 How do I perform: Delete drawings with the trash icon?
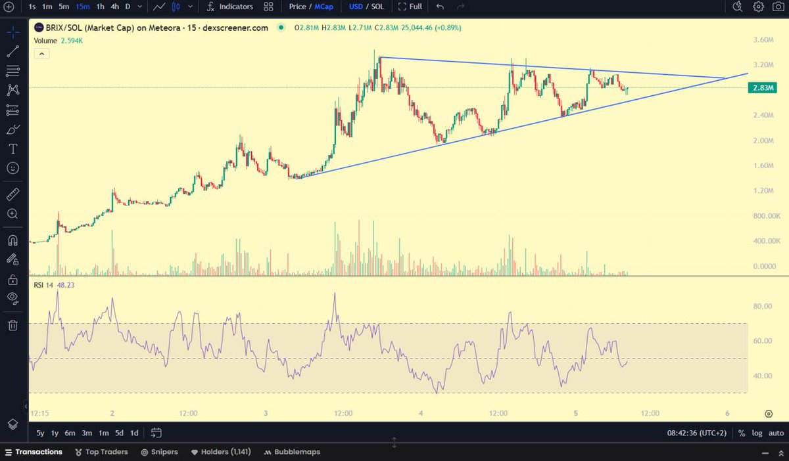(12, 324)
